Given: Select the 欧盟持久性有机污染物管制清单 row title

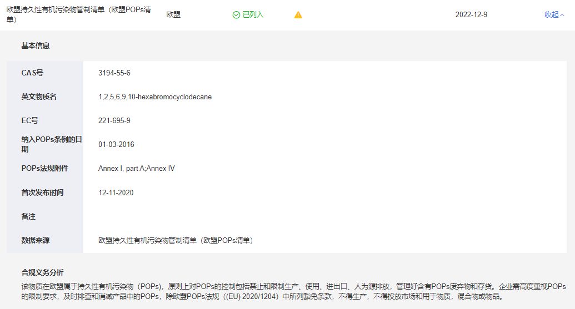Looking at the screenshot, I should 79,14.
